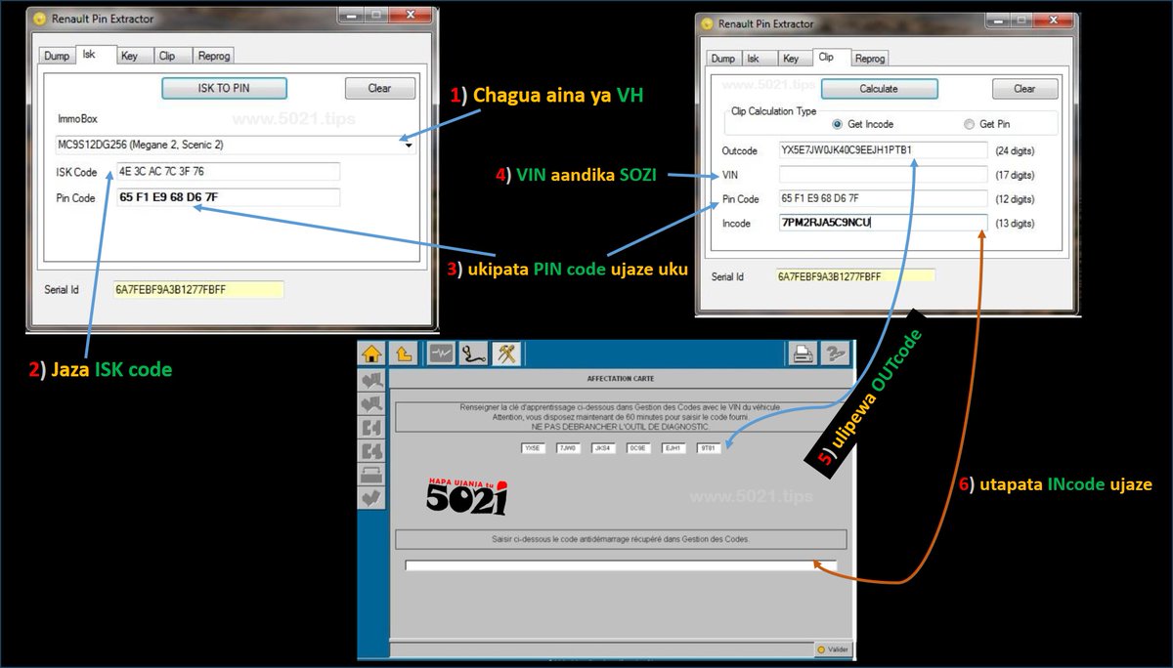
Task: Open the MC9S12DG256 Megane 2 combo box
Action: [x=236, y=146]
